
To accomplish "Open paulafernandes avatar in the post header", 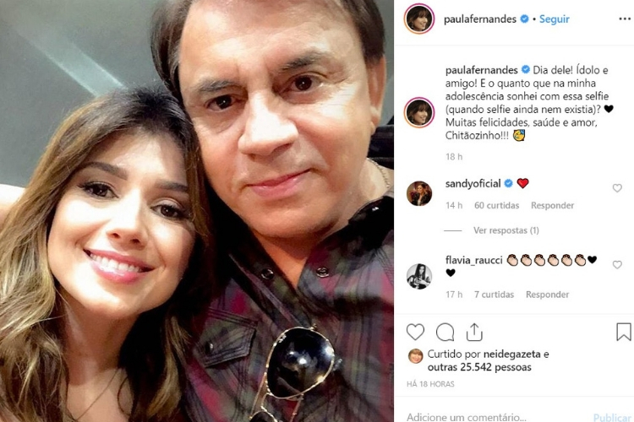I will click(x=419, y=19).
